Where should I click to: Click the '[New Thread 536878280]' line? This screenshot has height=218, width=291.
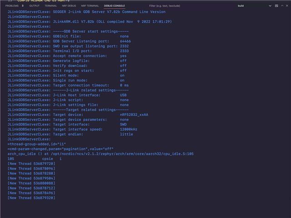click(x=31, y=173)
